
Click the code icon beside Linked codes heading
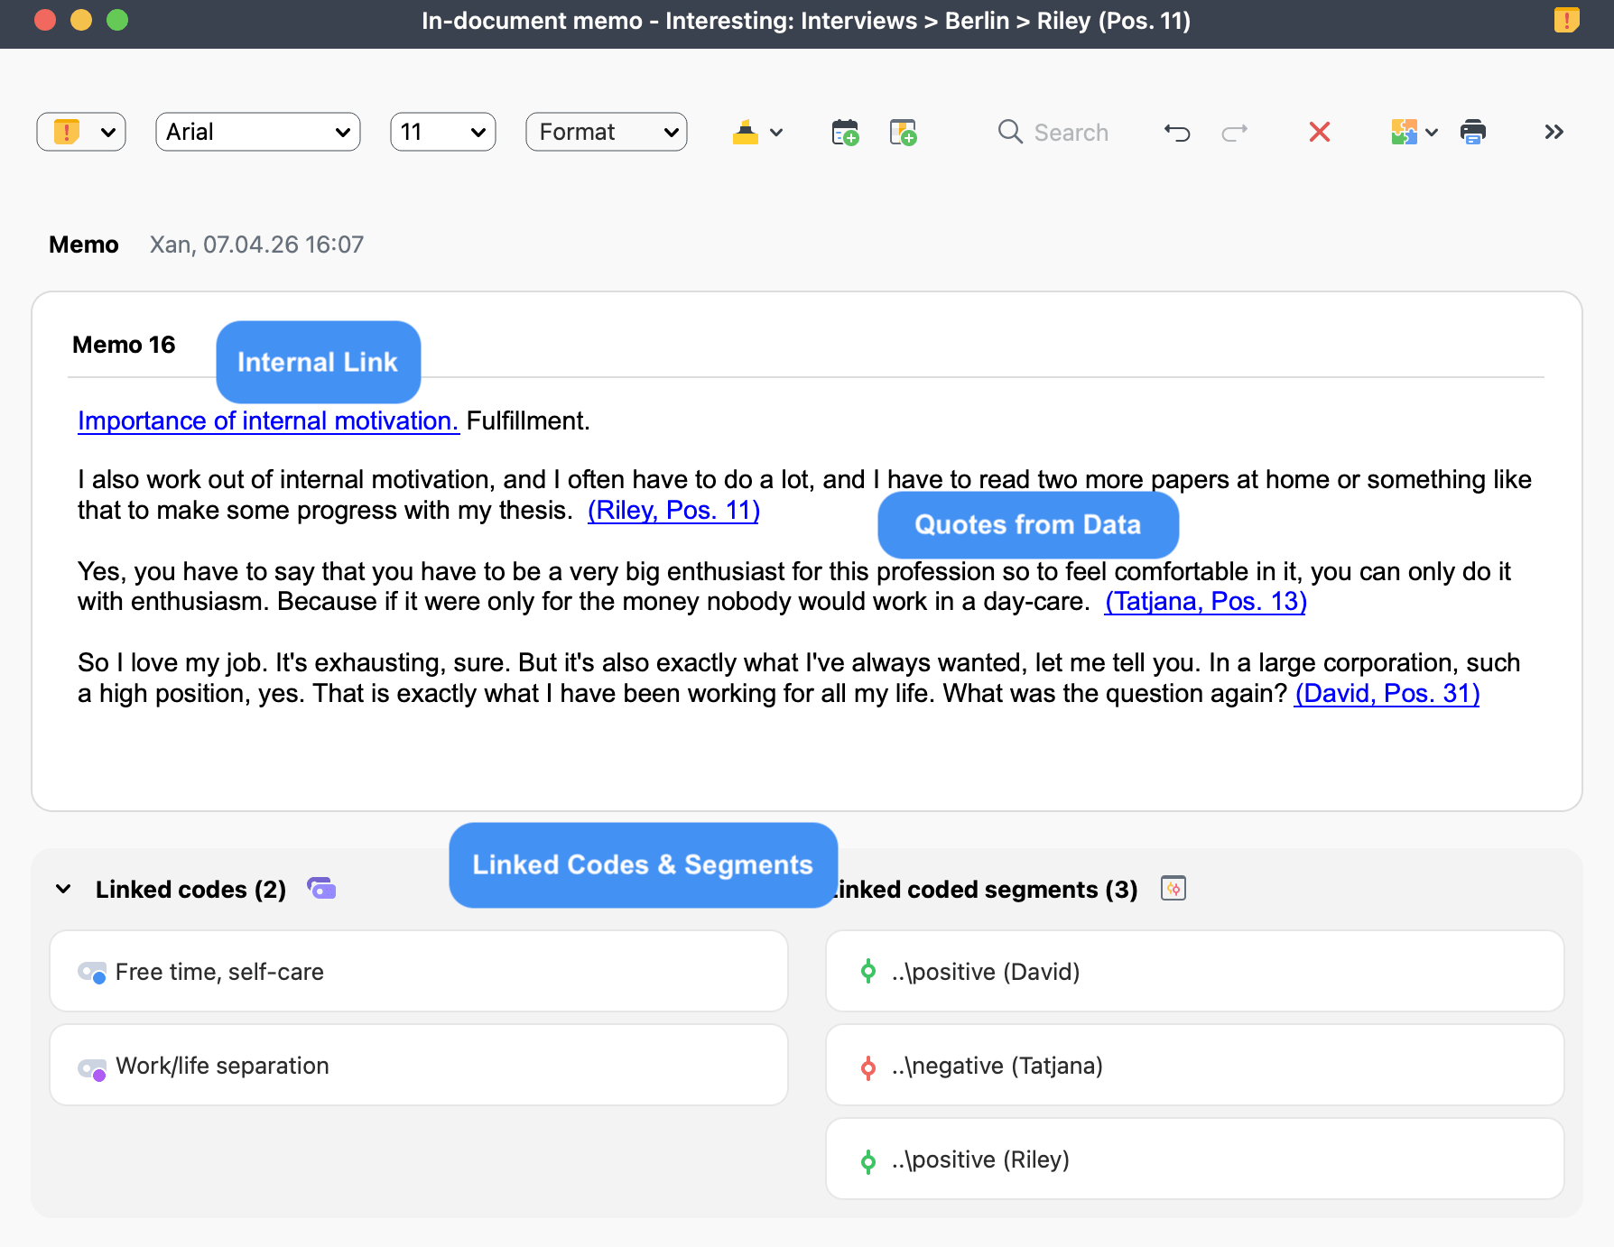(323, 889)
